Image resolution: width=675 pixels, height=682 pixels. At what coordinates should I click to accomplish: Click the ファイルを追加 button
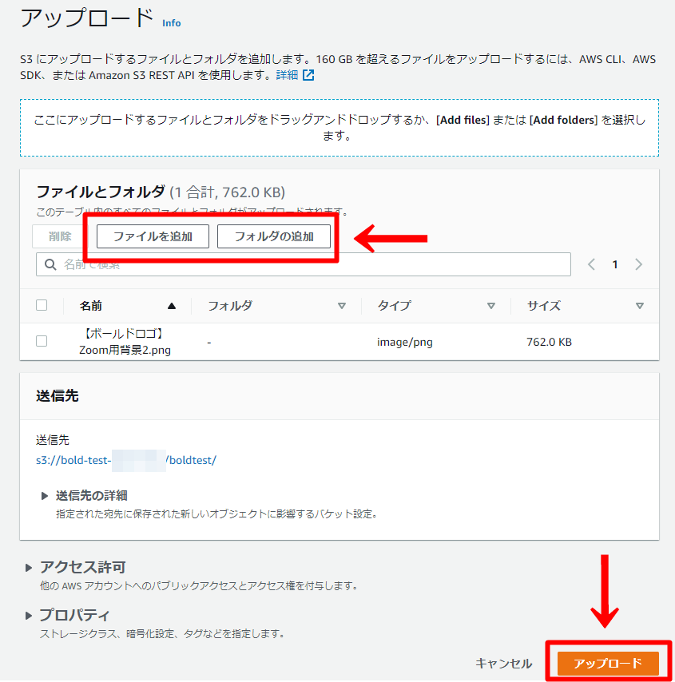click(153, 236)
